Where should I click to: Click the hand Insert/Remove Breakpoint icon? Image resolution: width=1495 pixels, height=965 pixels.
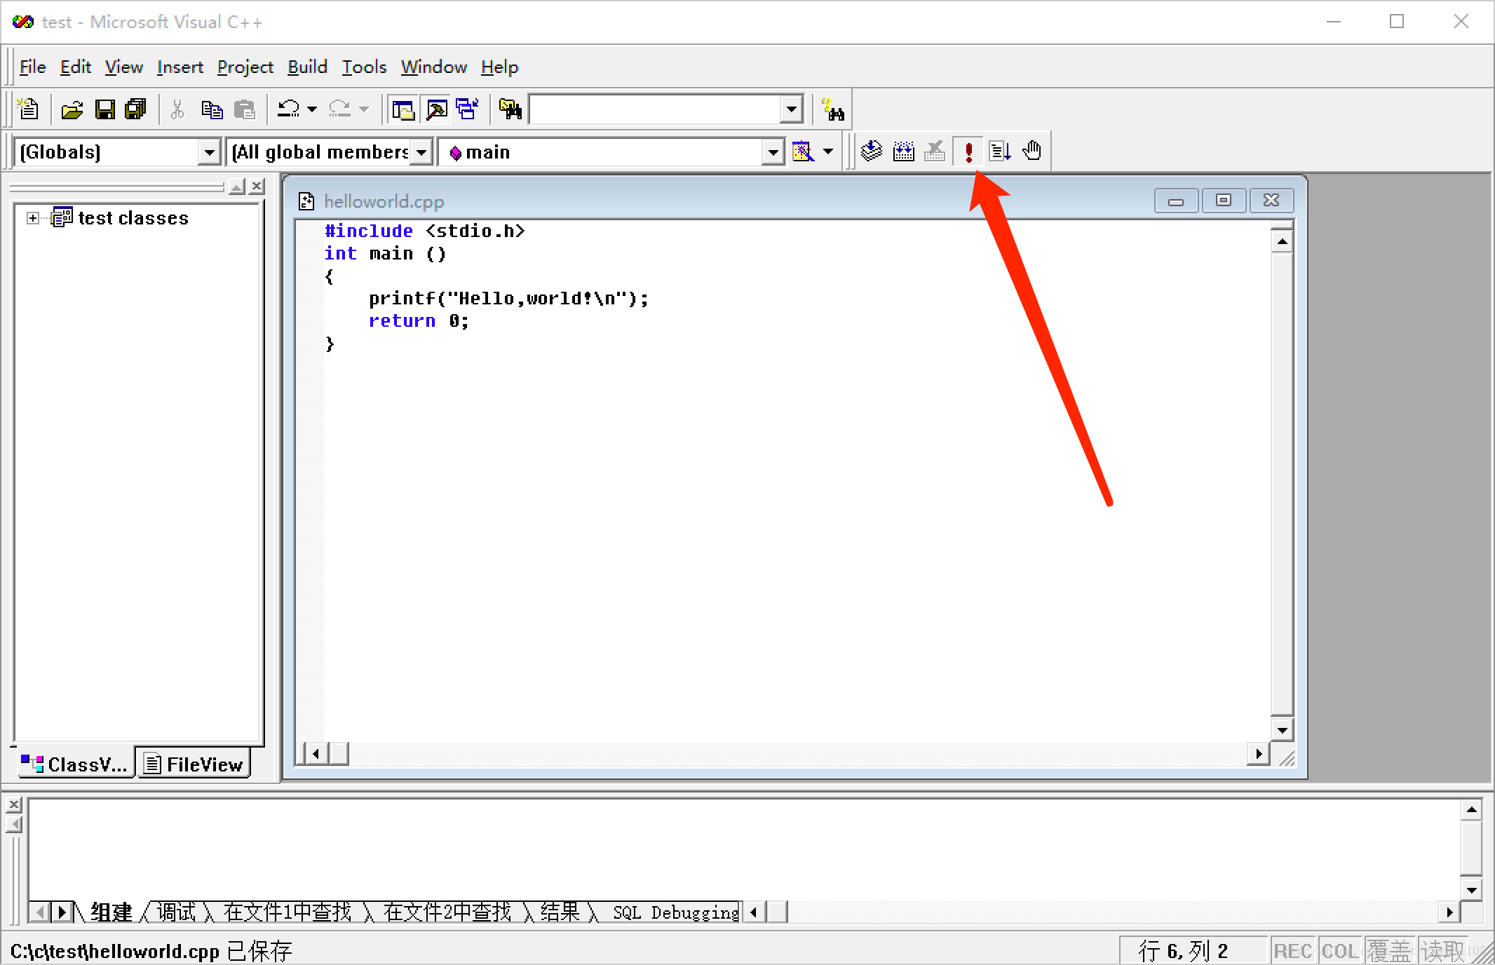click(1031, 151)
